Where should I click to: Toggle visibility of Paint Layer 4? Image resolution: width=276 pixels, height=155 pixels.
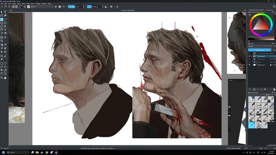[249, 56]
